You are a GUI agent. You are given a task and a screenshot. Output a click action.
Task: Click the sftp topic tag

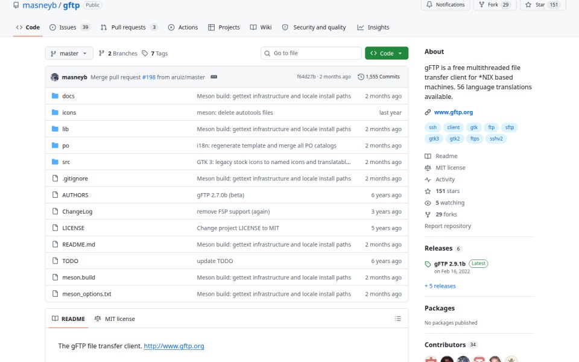[509, 127]
